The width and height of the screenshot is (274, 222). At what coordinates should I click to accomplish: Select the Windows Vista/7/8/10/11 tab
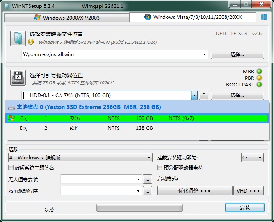tap(193, 17)
